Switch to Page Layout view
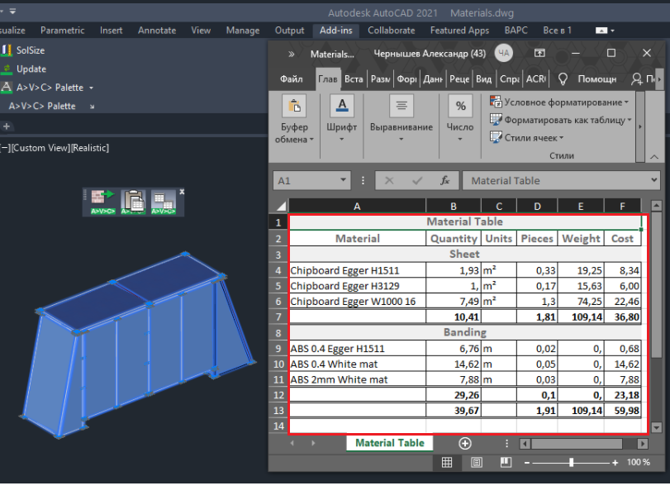This screenshot has height=500, width=670. click(x=477, y=463)
